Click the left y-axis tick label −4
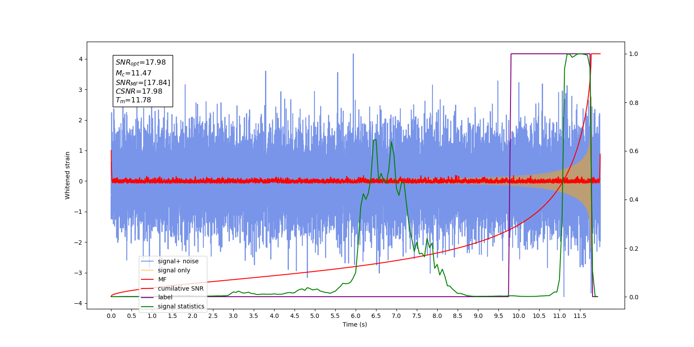 pyautogui.click(x=79, y=303)
